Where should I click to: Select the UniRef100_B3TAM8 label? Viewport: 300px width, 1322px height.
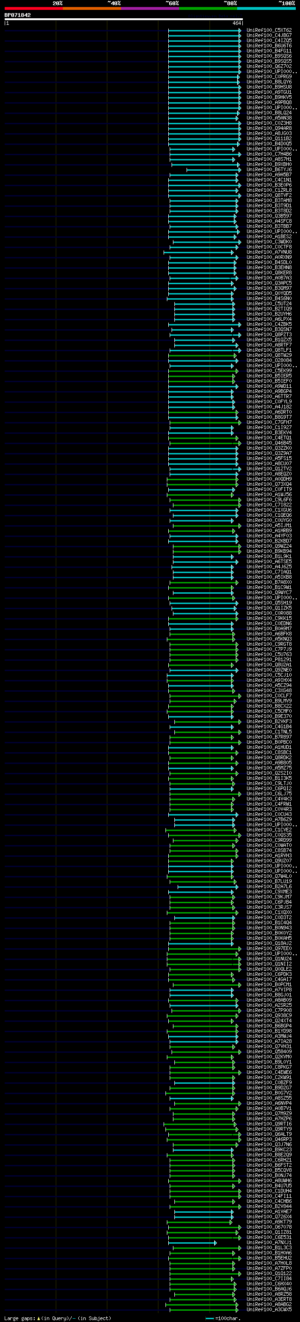(269, 200)
